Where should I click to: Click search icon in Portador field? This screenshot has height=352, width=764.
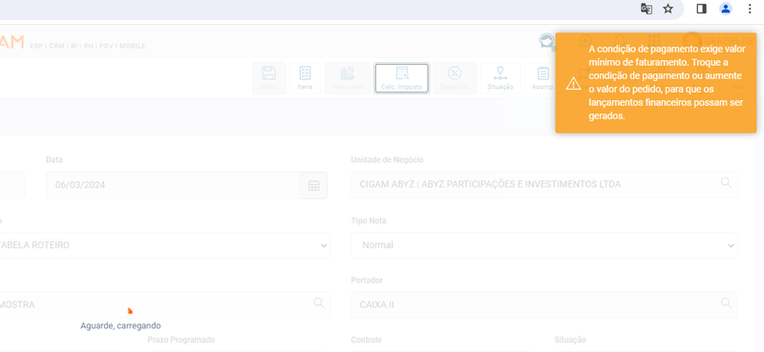[726, 302]
